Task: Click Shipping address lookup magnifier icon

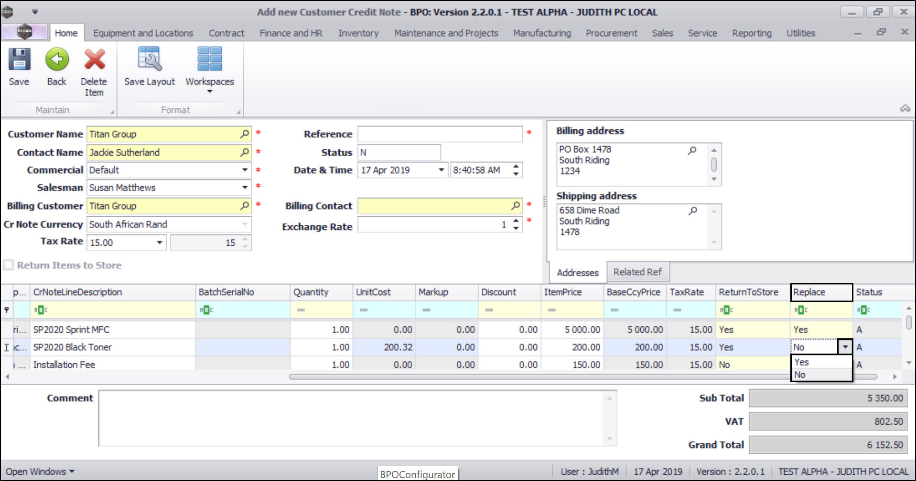Action: (692, 210)
